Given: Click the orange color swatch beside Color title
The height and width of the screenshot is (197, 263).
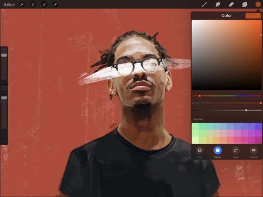Looking at the screenshot, I should click(x=253, y=16).
